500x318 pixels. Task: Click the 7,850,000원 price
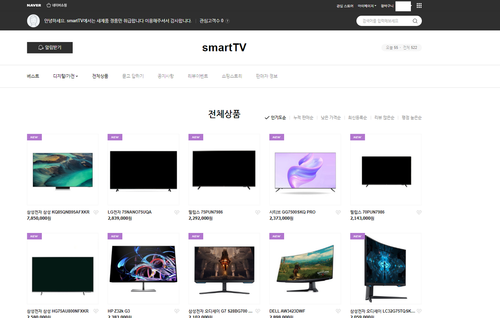pos(39,219)
